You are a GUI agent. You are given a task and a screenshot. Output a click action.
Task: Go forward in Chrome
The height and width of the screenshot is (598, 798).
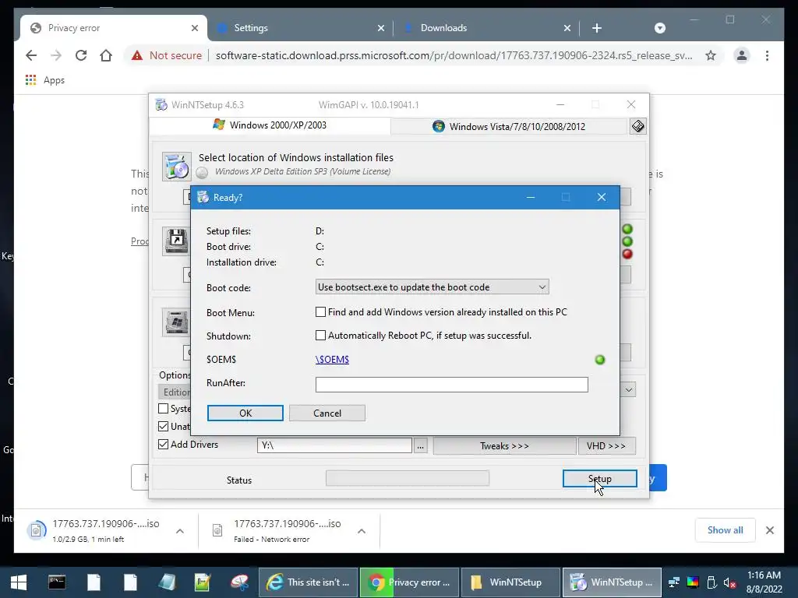56,55
